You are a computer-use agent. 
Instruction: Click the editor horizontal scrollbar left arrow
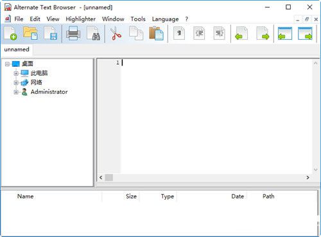101,177
